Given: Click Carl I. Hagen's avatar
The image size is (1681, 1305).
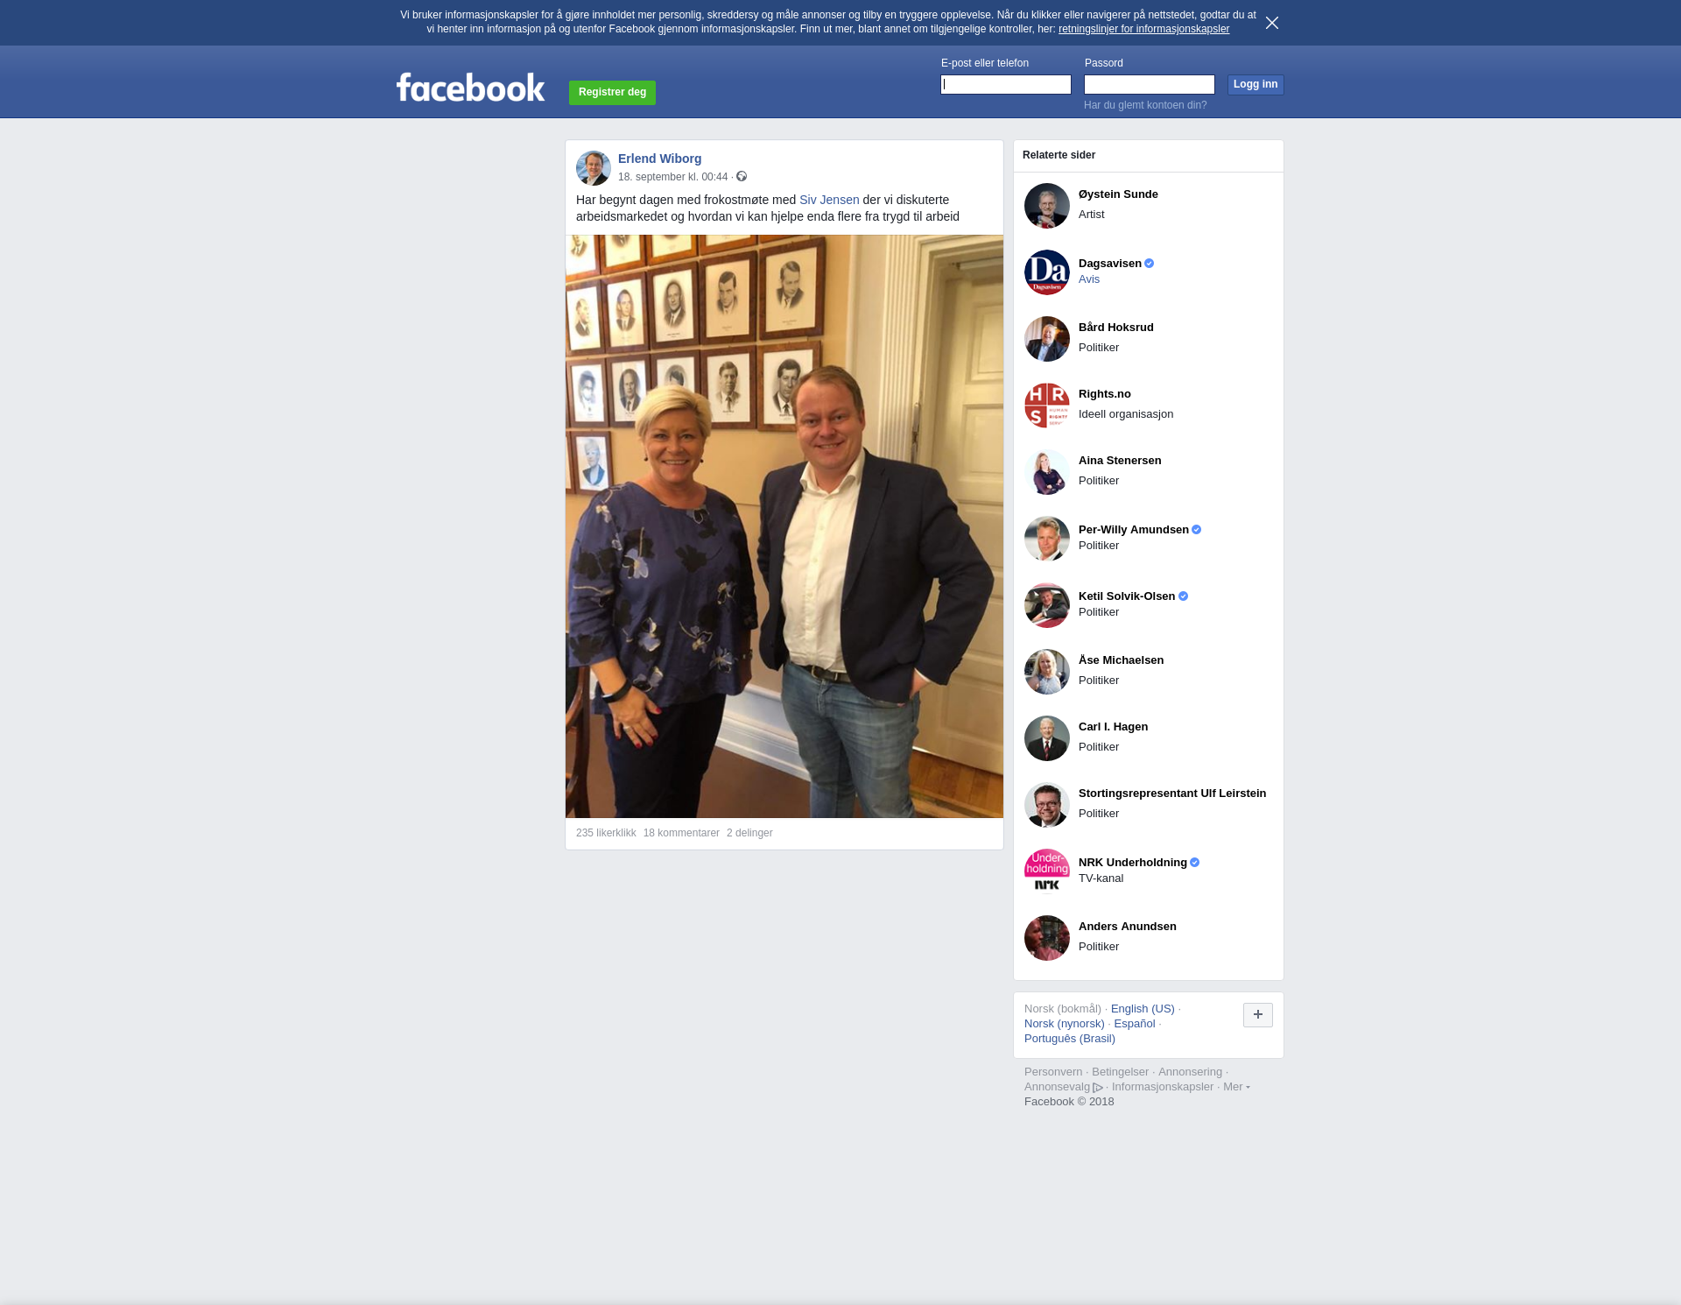Looking at the screenshot, I should (1046, 738).
